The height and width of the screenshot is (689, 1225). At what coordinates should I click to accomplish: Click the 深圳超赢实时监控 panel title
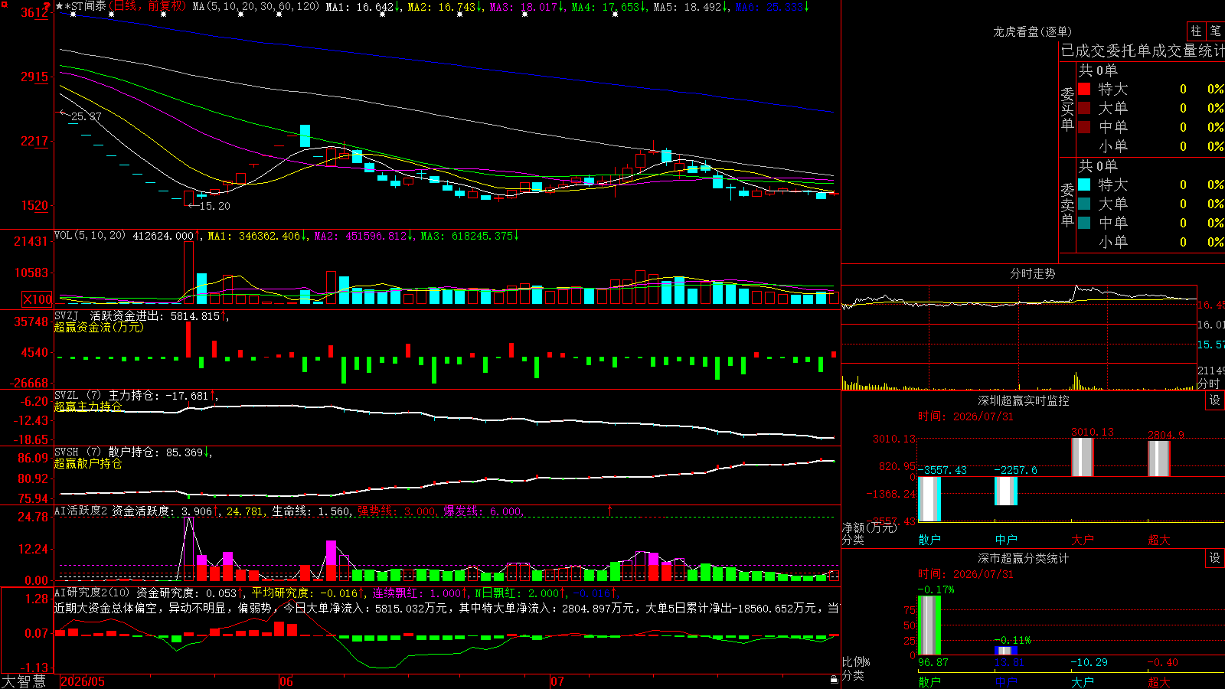point(1023,400)
